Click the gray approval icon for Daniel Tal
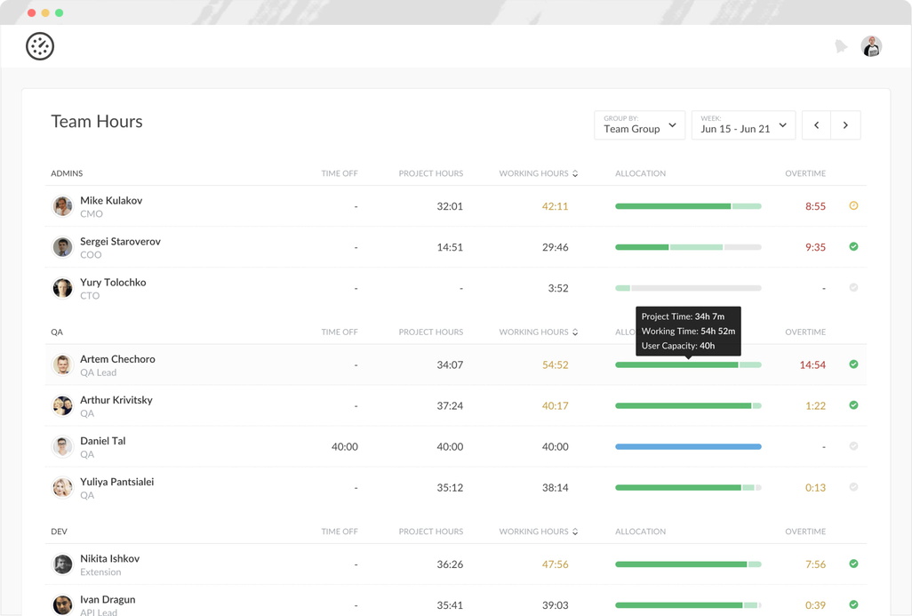Image resolution: width=912 pixels, height=616 pixels. click(x=853, y=446)
